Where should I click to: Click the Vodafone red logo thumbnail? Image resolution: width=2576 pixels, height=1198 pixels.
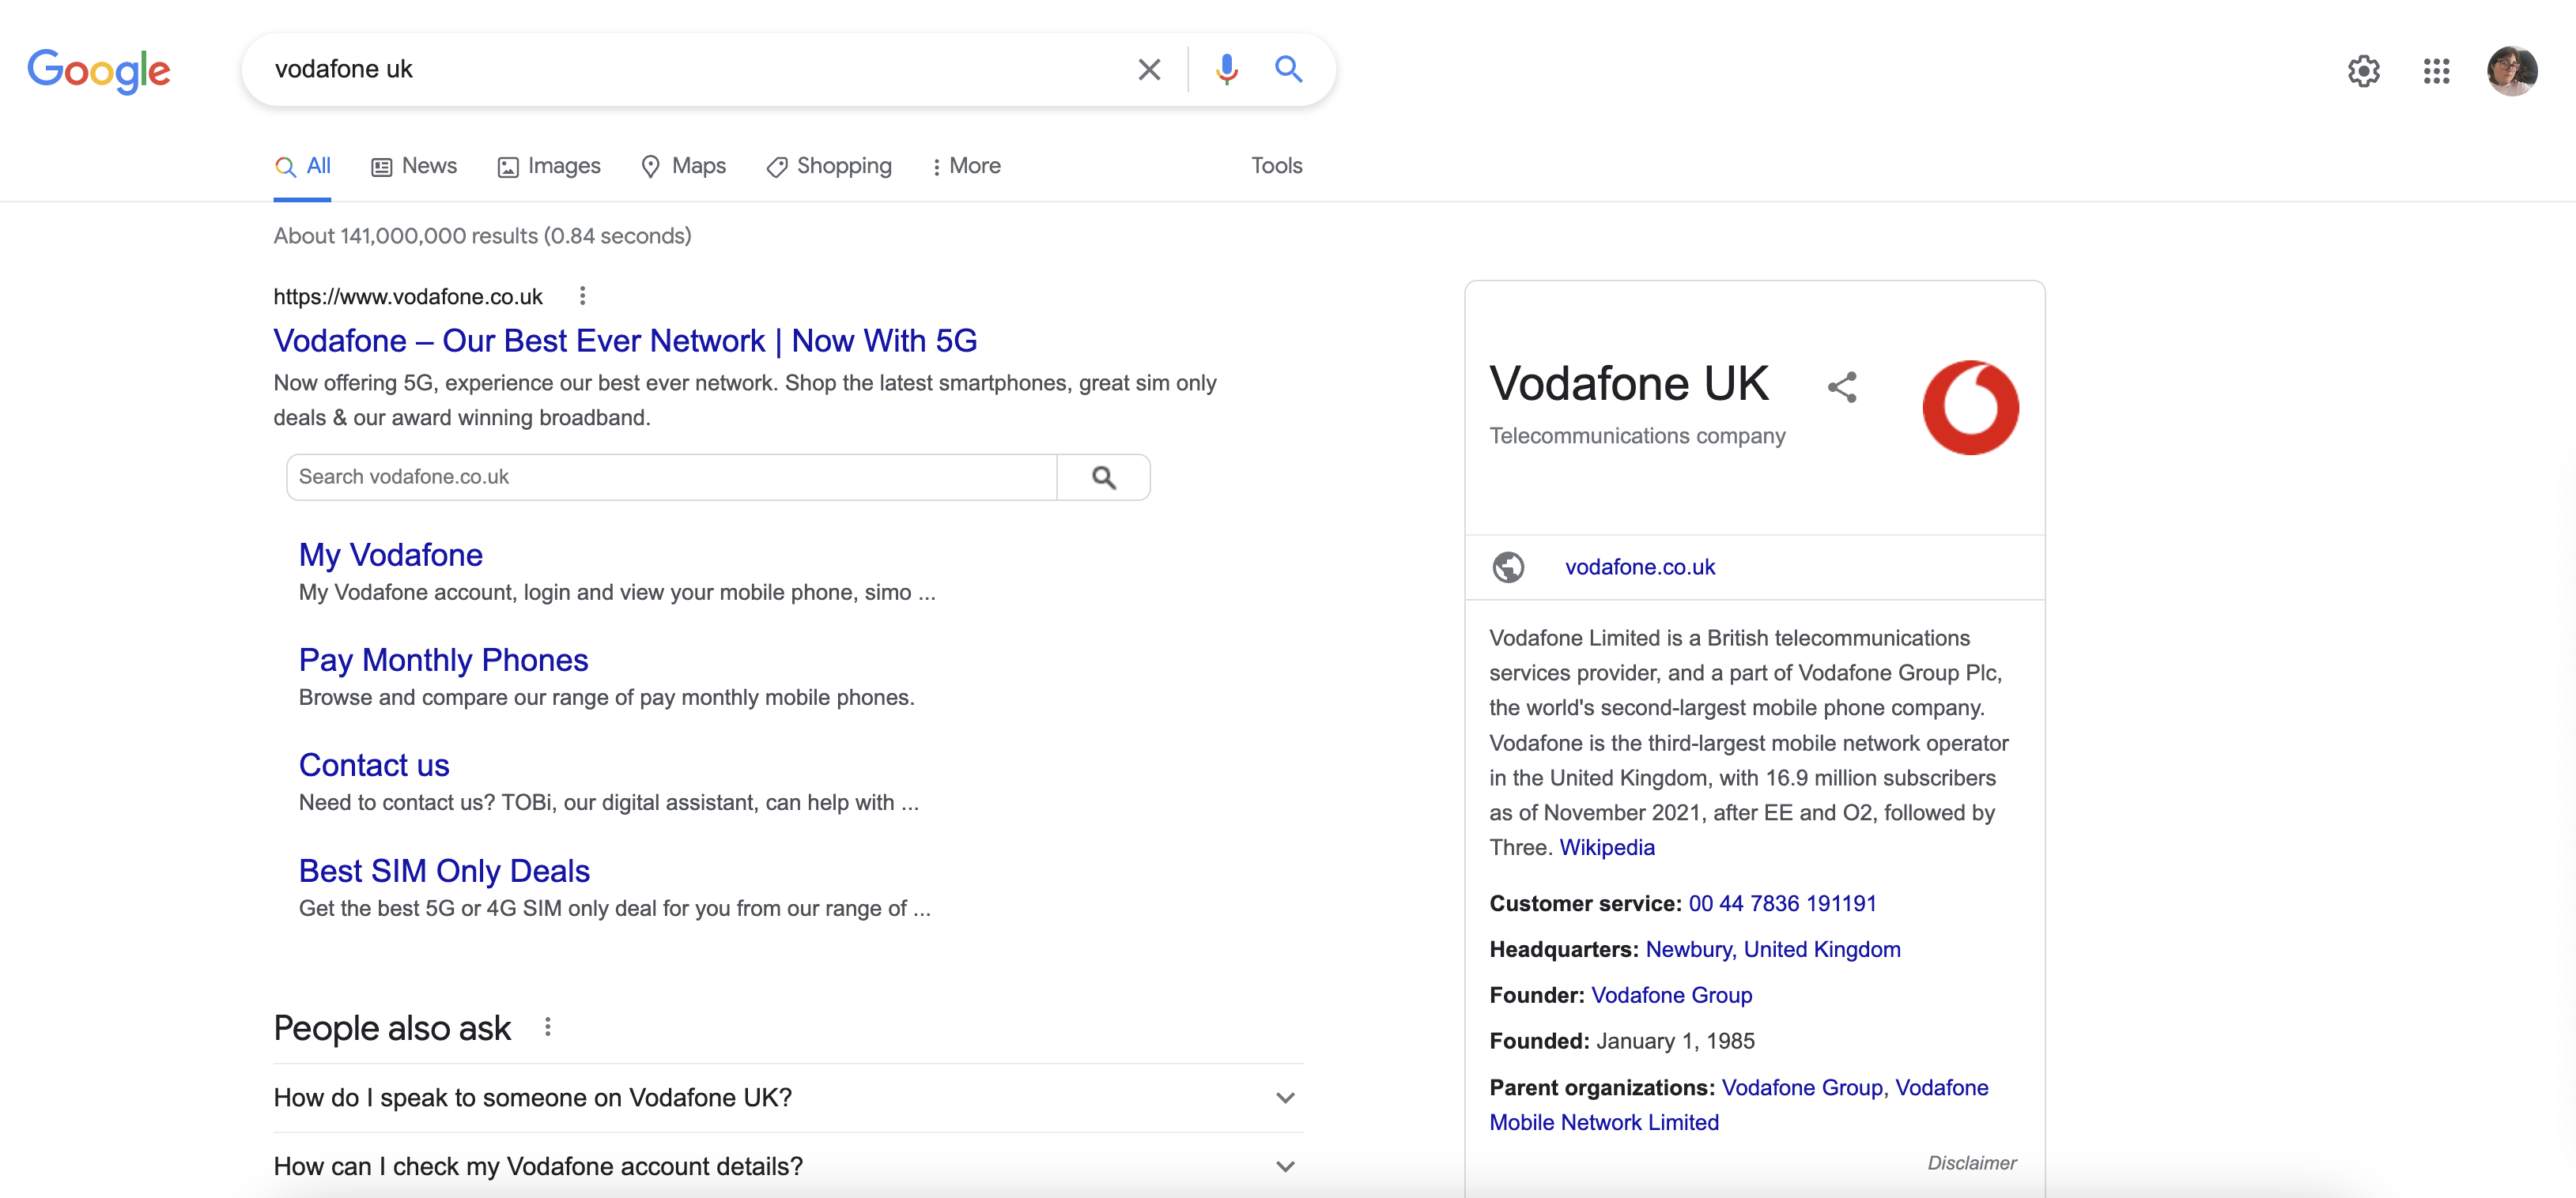[x=1970, y=408]
